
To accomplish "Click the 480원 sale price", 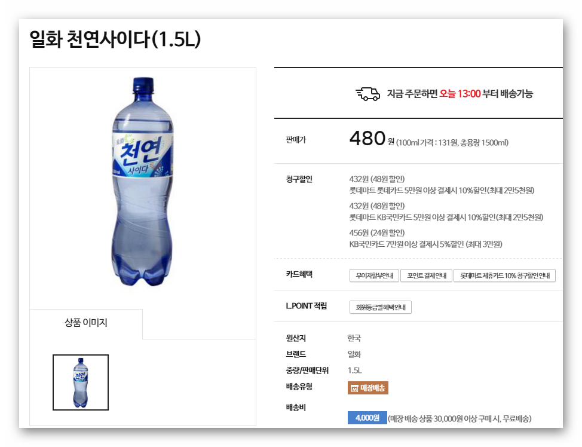I will [372, 139].
